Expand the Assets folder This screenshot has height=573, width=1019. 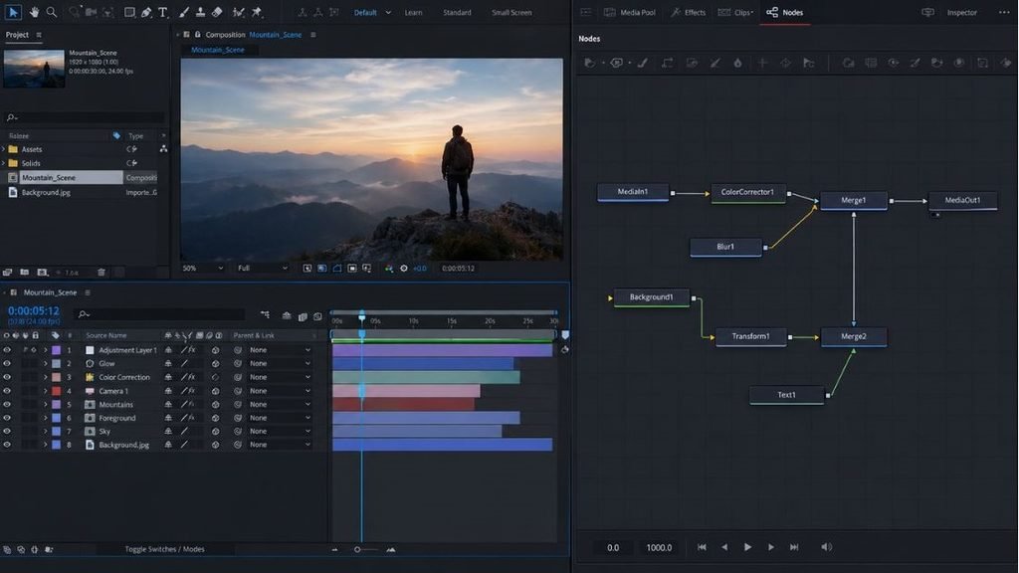coord(4,149)
